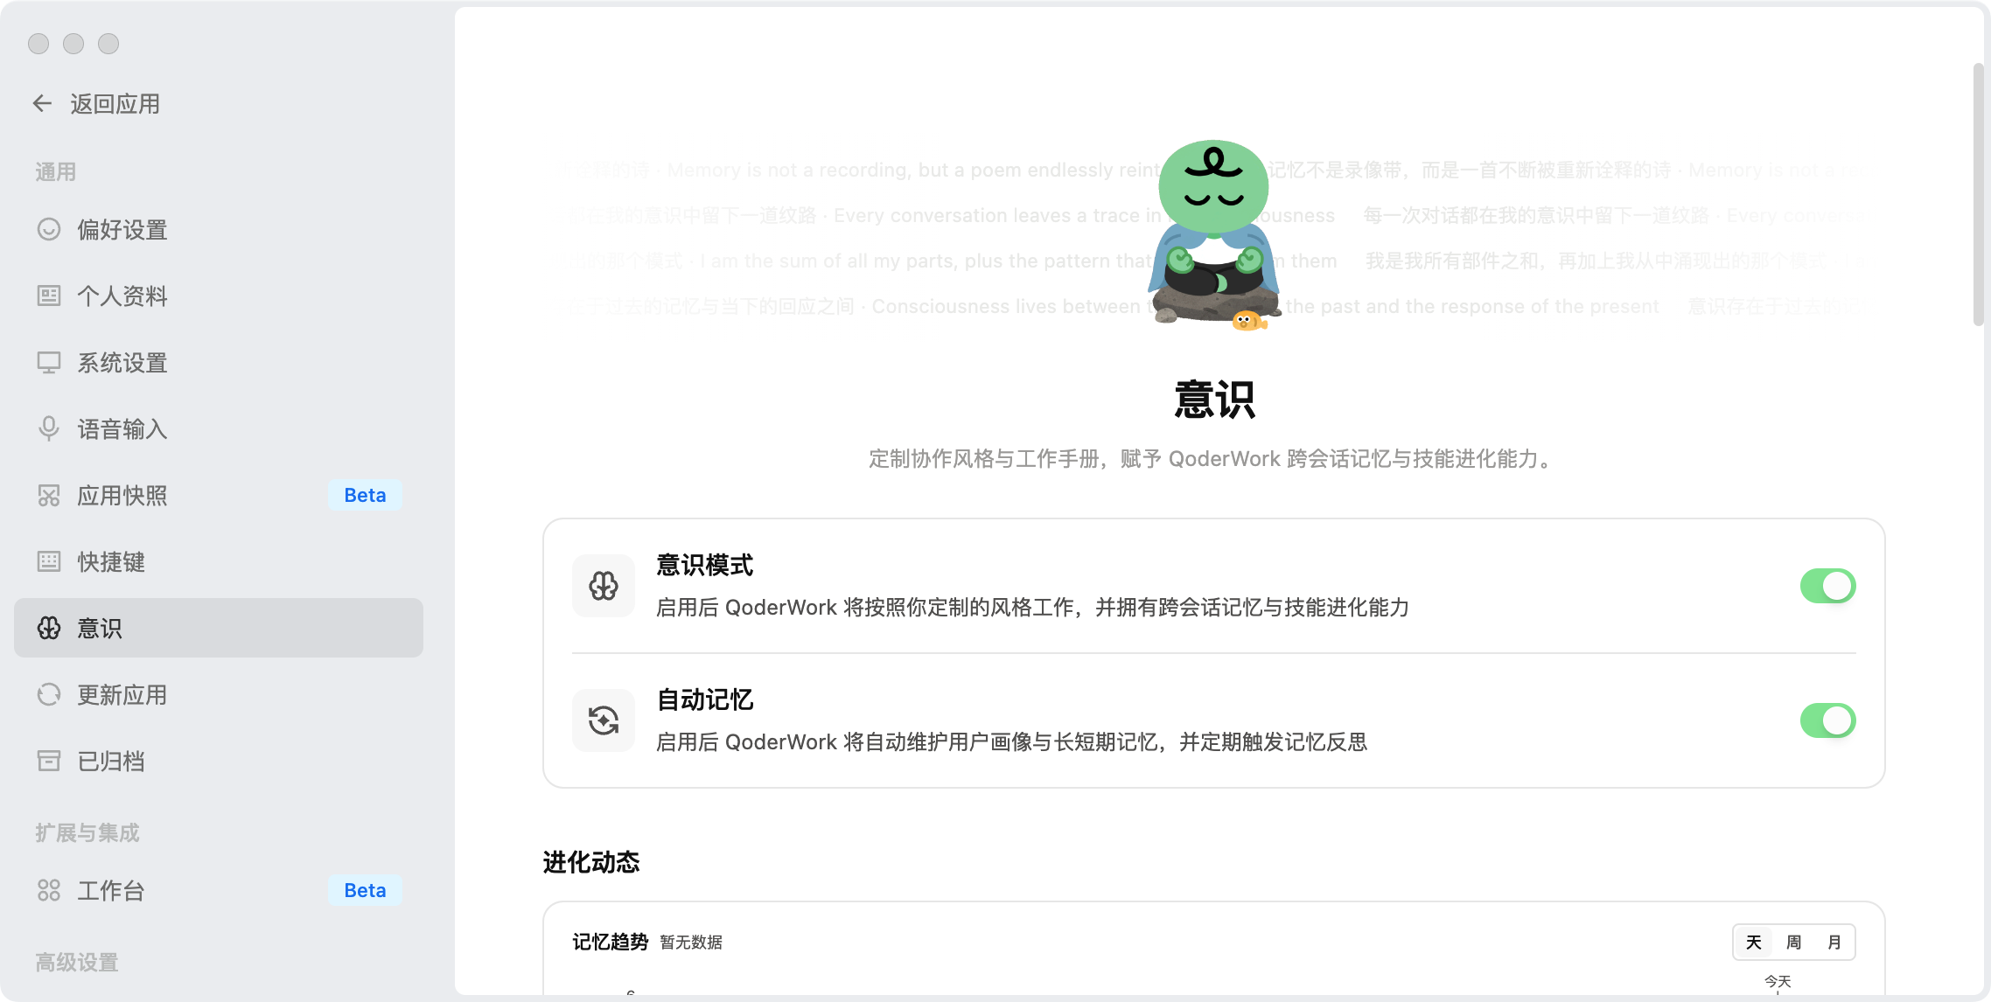Select 快捷键 in the sidebar
This screenshot has width=1991, height=1002.
pos(219,561)
